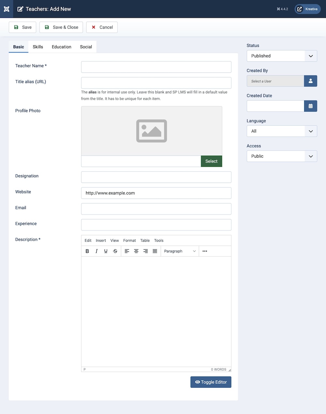Screen dimensions: 326x414
Task: Open the editor's Insert menu
Action: pyautogui.click(x=101, y=240)
